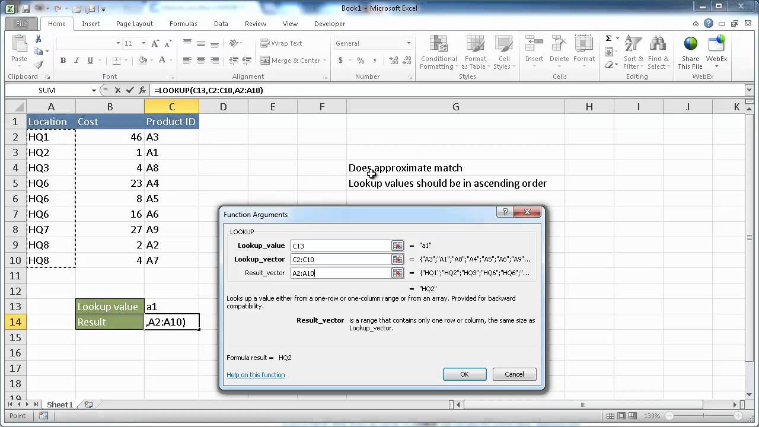Open Format as Table gallery
Image resolution: width=759 pixels, height=427 pixels.
(475, 52)
